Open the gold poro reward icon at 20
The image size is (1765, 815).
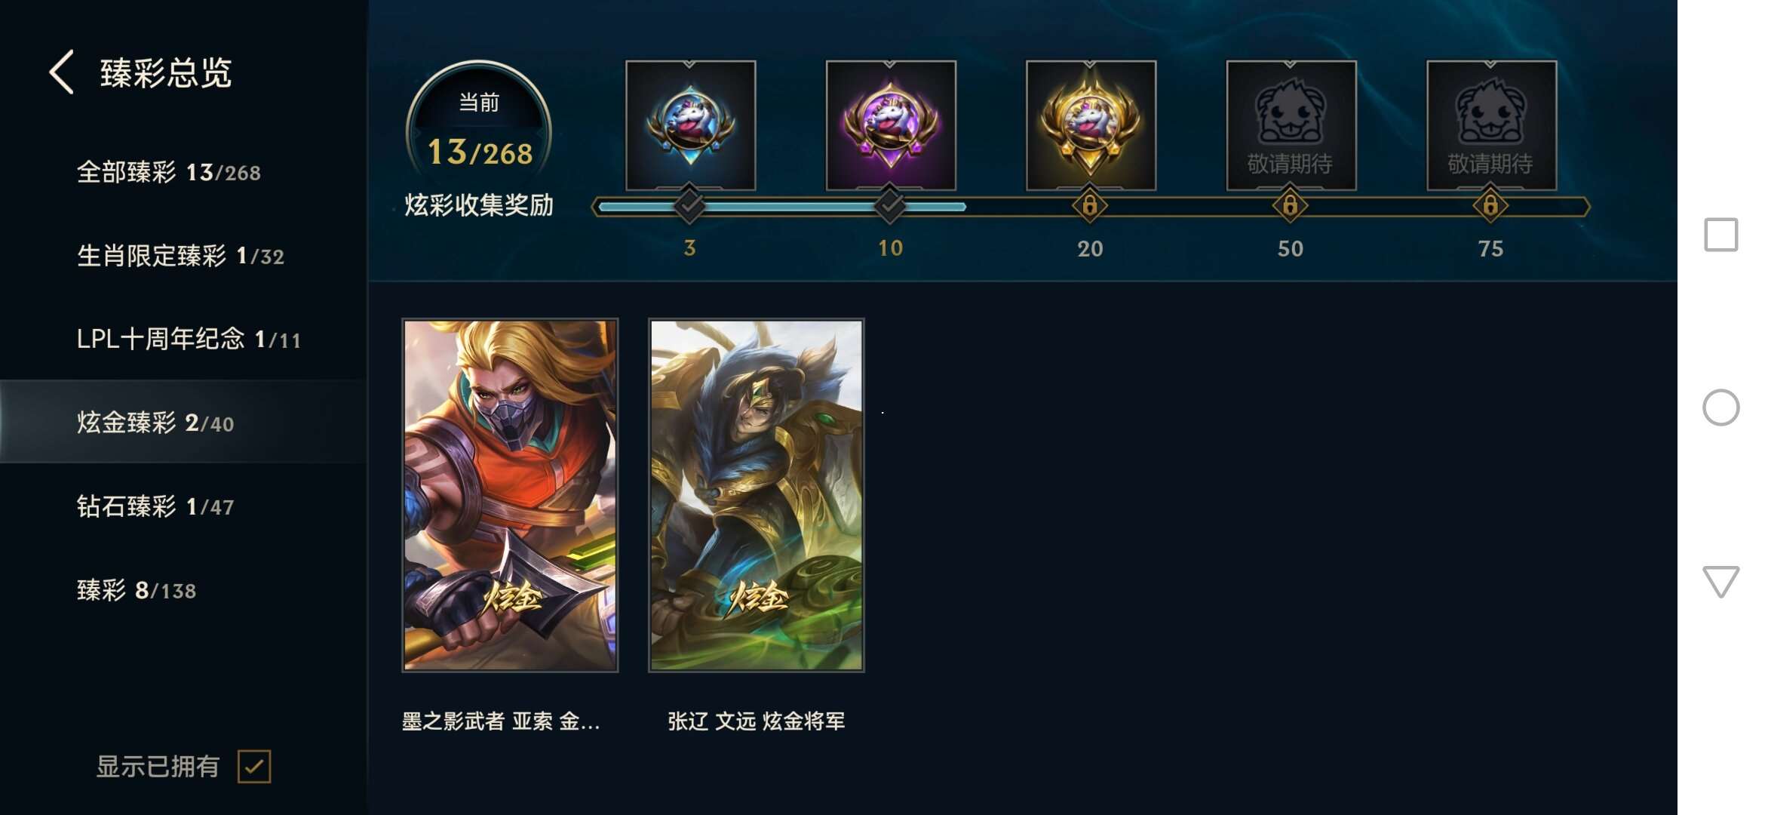coord(1091,125)
